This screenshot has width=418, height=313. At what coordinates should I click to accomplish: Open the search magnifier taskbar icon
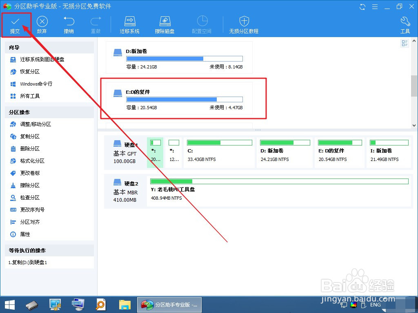point(101,305)
